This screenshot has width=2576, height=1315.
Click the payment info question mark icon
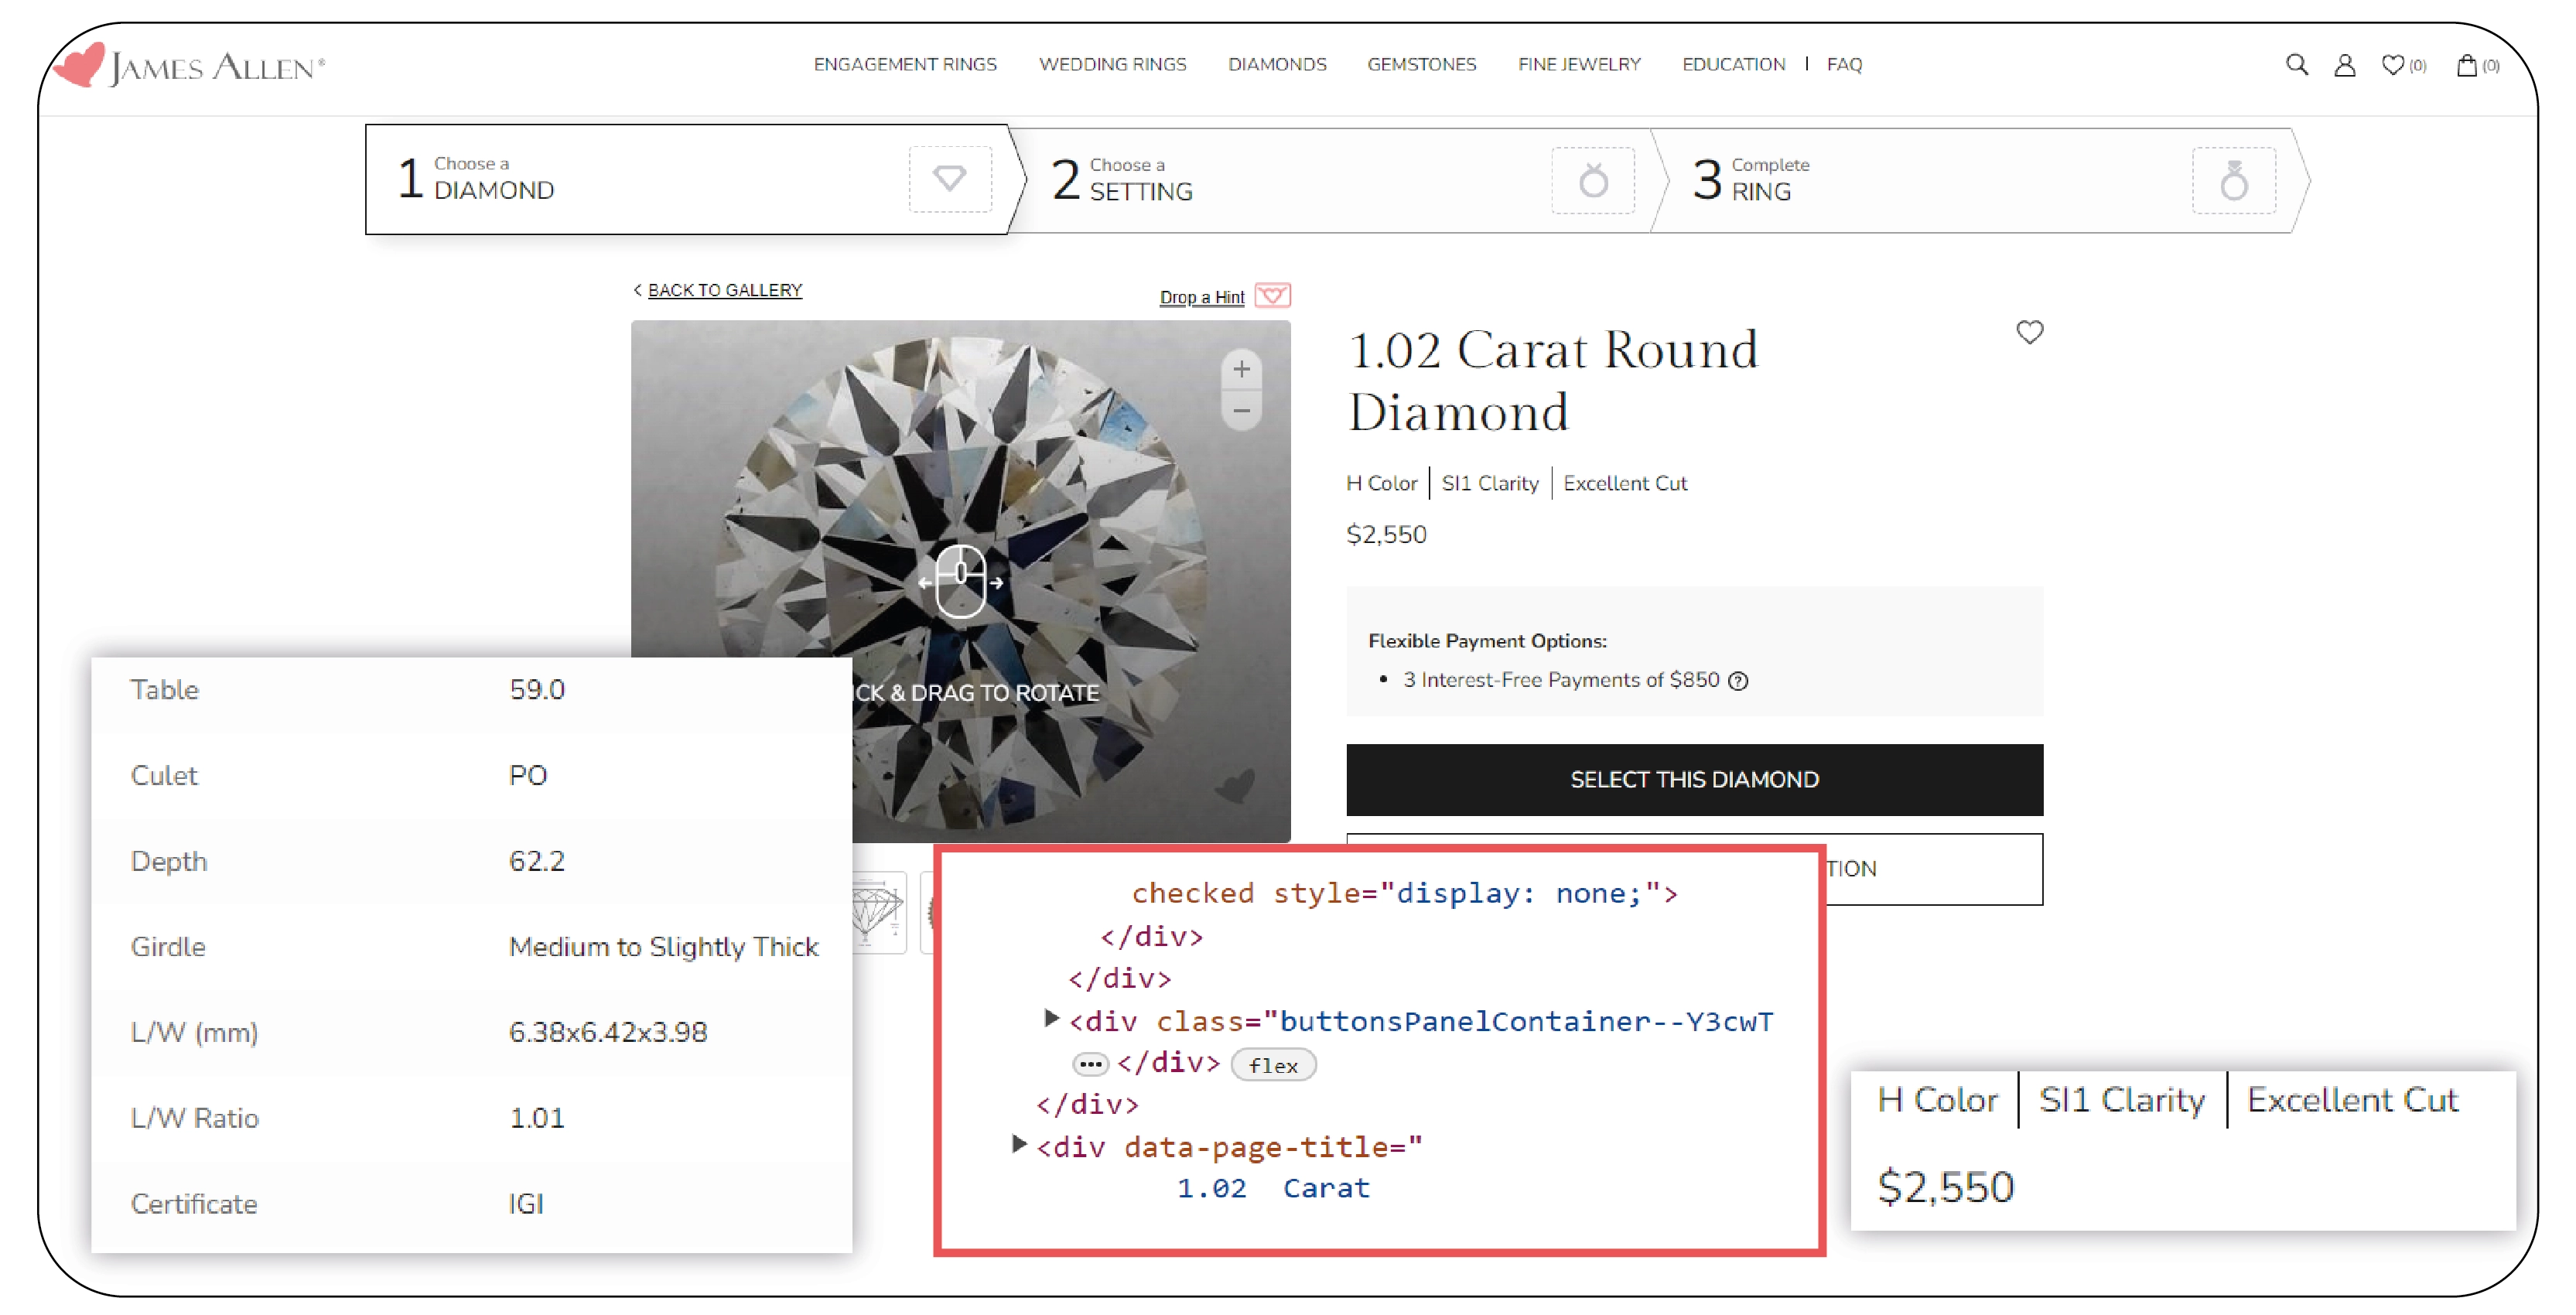(1739, 681)
